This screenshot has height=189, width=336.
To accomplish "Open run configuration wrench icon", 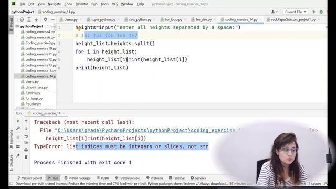I will coord(18,128).
